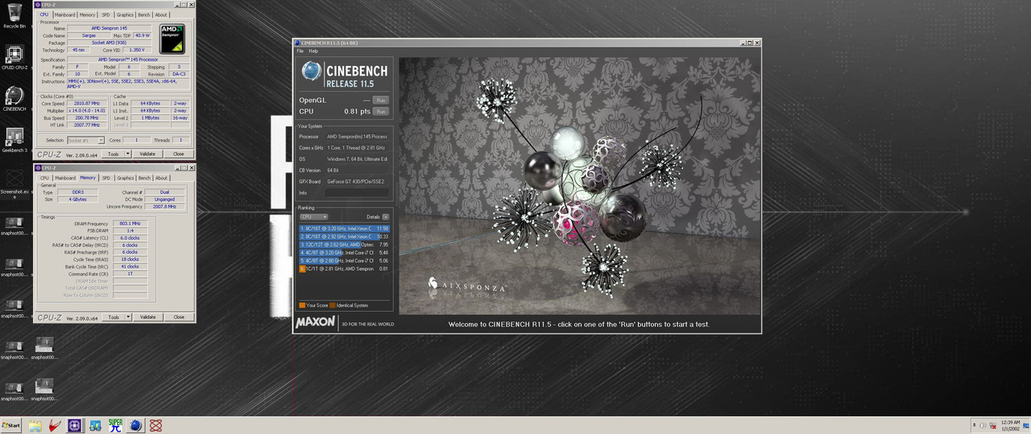Open the Geekbench 3 desktop shortcut
Image resolution: width=1031 pixels, height=434 pixels.
coord(14,141)
